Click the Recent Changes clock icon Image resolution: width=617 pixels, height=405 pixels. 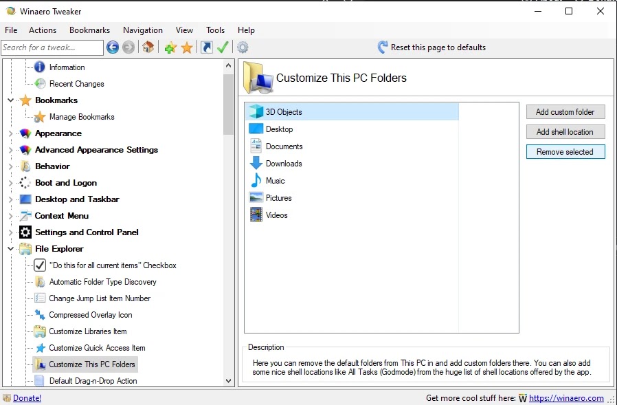tap(40, 83)
